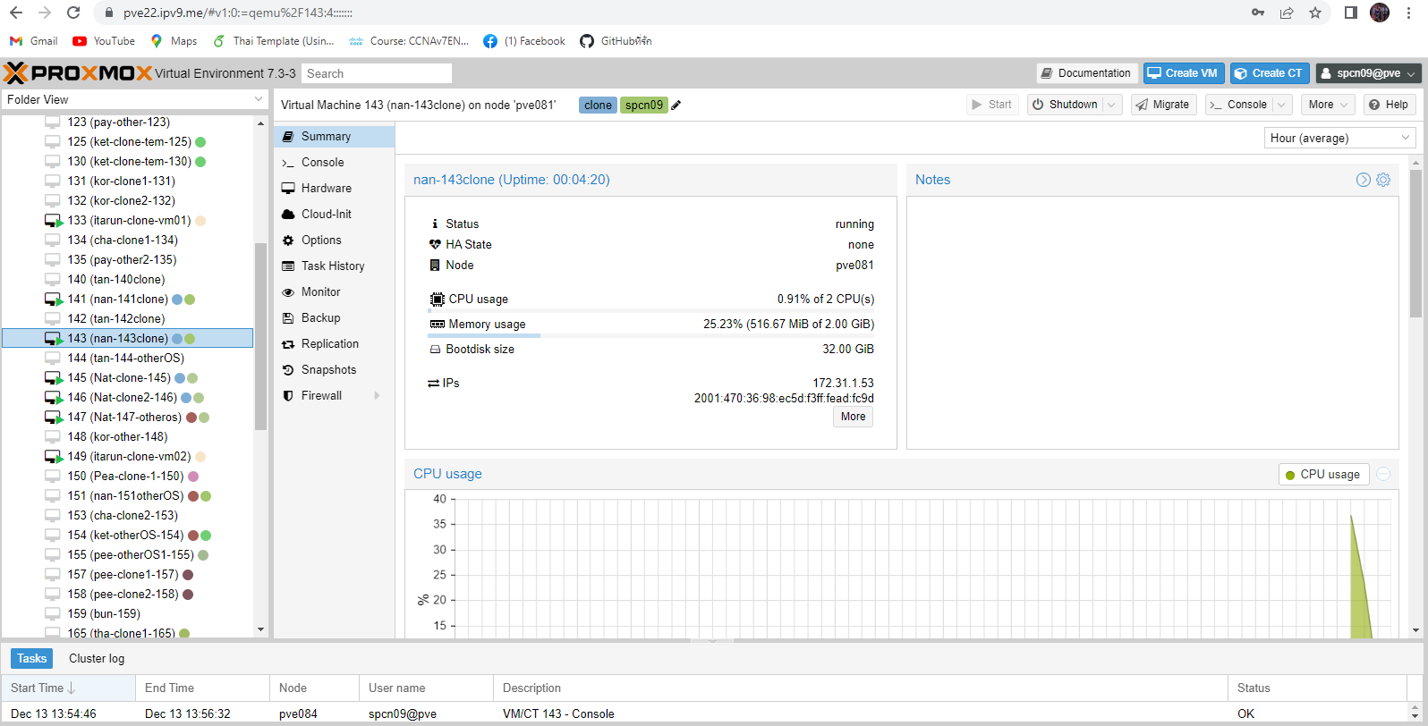Collapse the Notes panel using its arrow icon
The width and height of the screenshot is (1428, 726).
click(x=1364, y=180)
